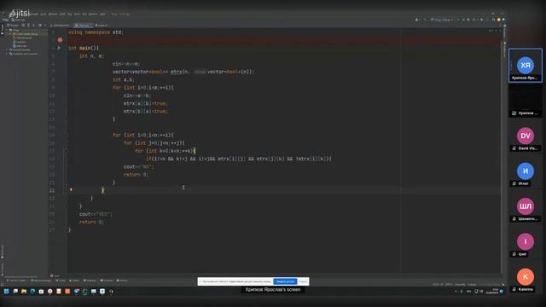Open Project panel gear options
This screenshot has height=307, width=546.
point(40,26)
